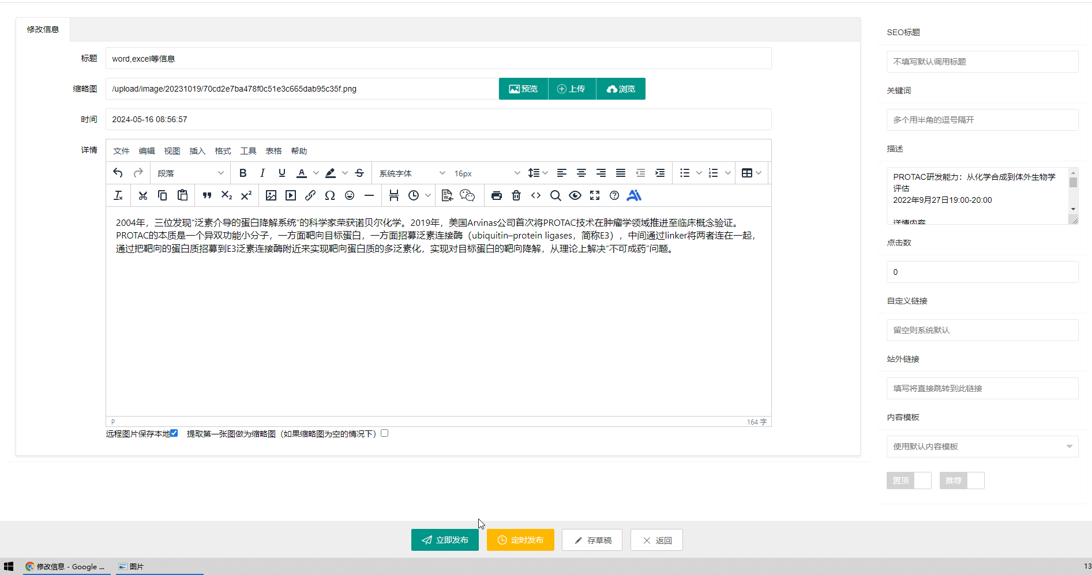1092x575 pixels.
Task: Justify the paragraph text
Action: [x=621, y=173]
